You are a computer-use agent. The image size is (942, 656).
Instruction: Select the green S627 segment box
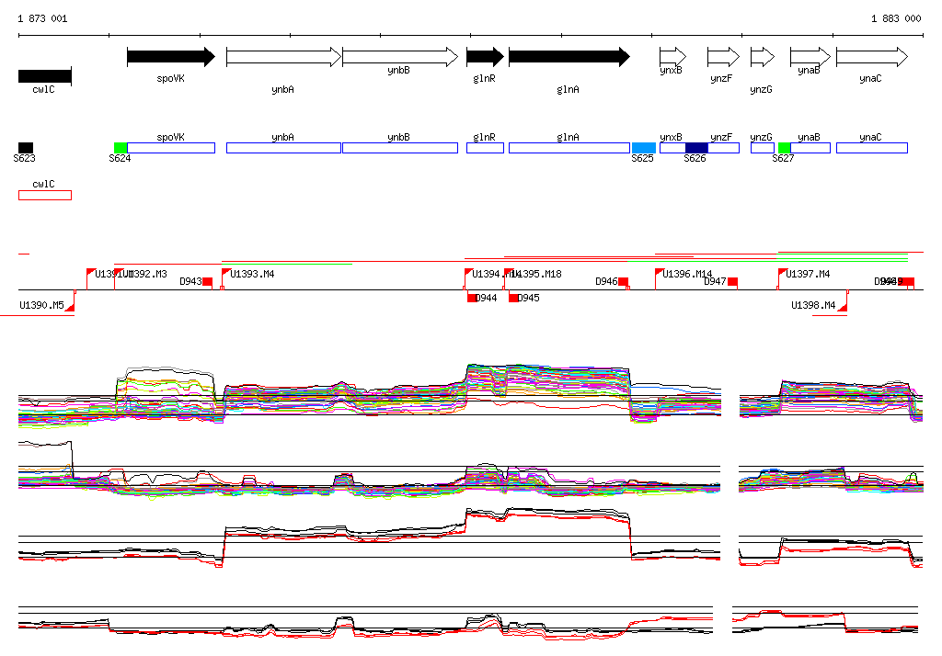tap(784, 148)
